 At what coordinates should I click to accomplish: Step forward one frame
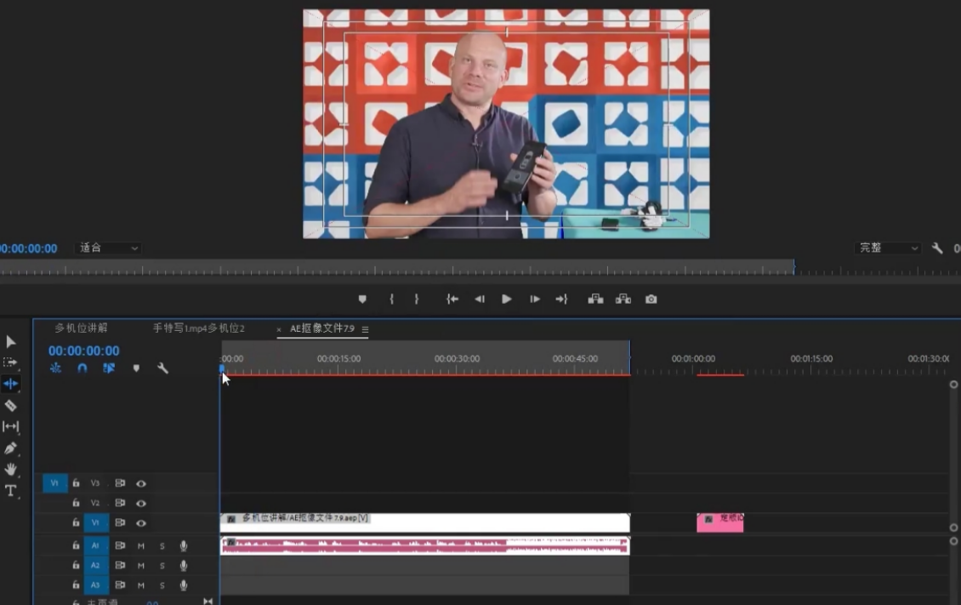click(x=535, y=300)
